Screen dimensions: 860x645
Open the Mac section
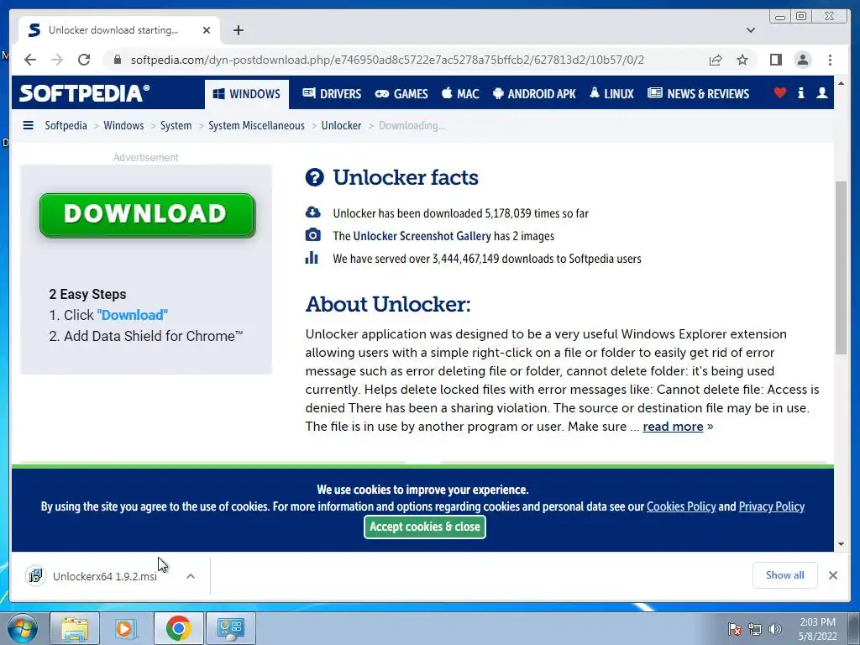(460, 94)
